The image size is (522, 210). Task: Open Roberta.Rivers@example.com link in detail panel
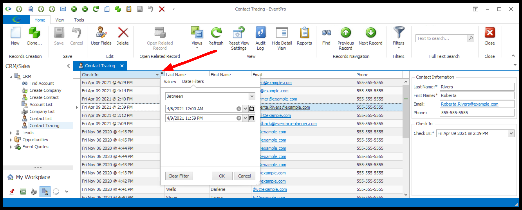click(x=470, y=104)
